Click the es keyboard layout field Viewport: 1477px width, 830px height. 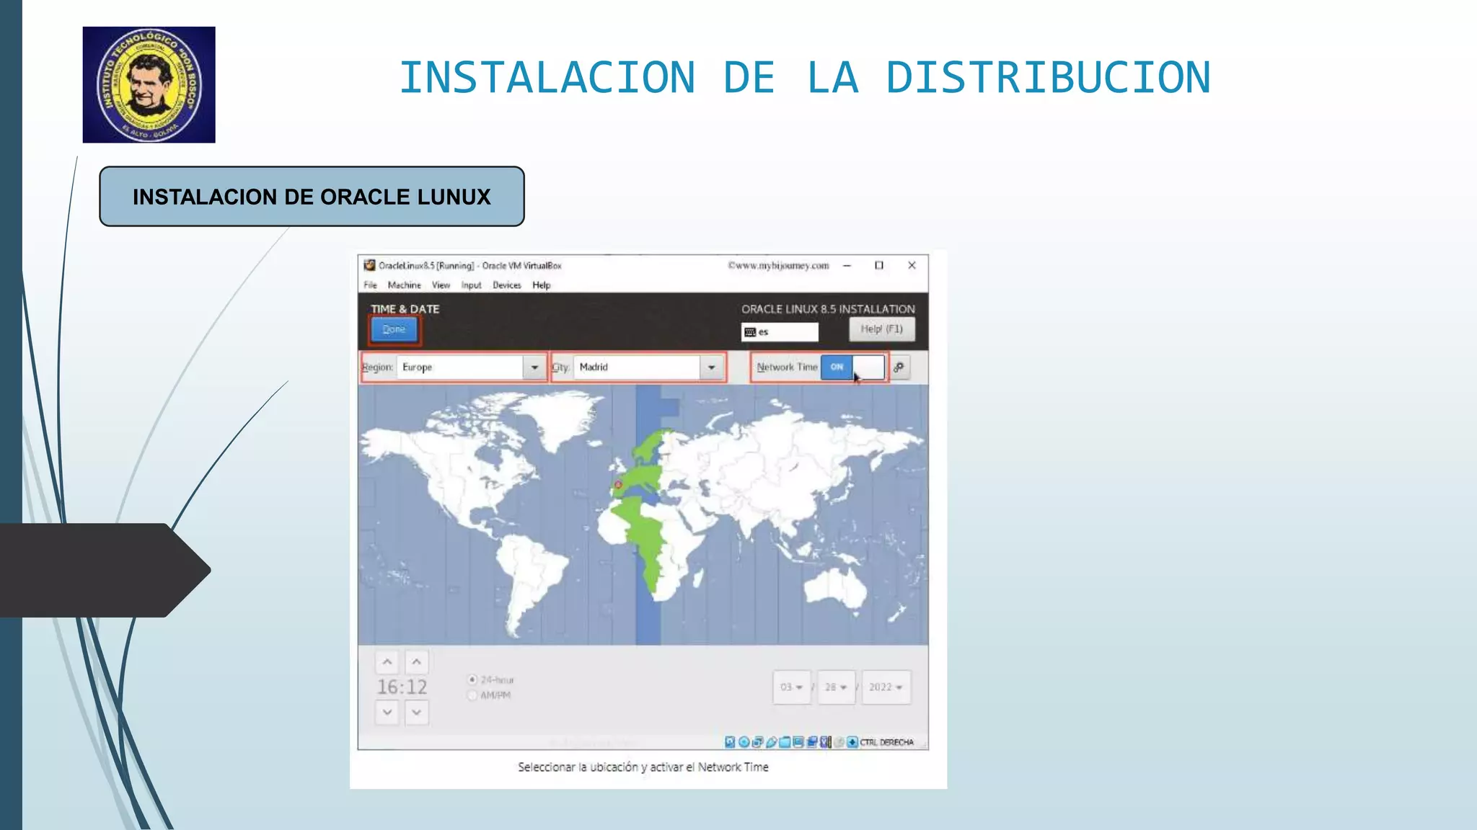point(780,332)
